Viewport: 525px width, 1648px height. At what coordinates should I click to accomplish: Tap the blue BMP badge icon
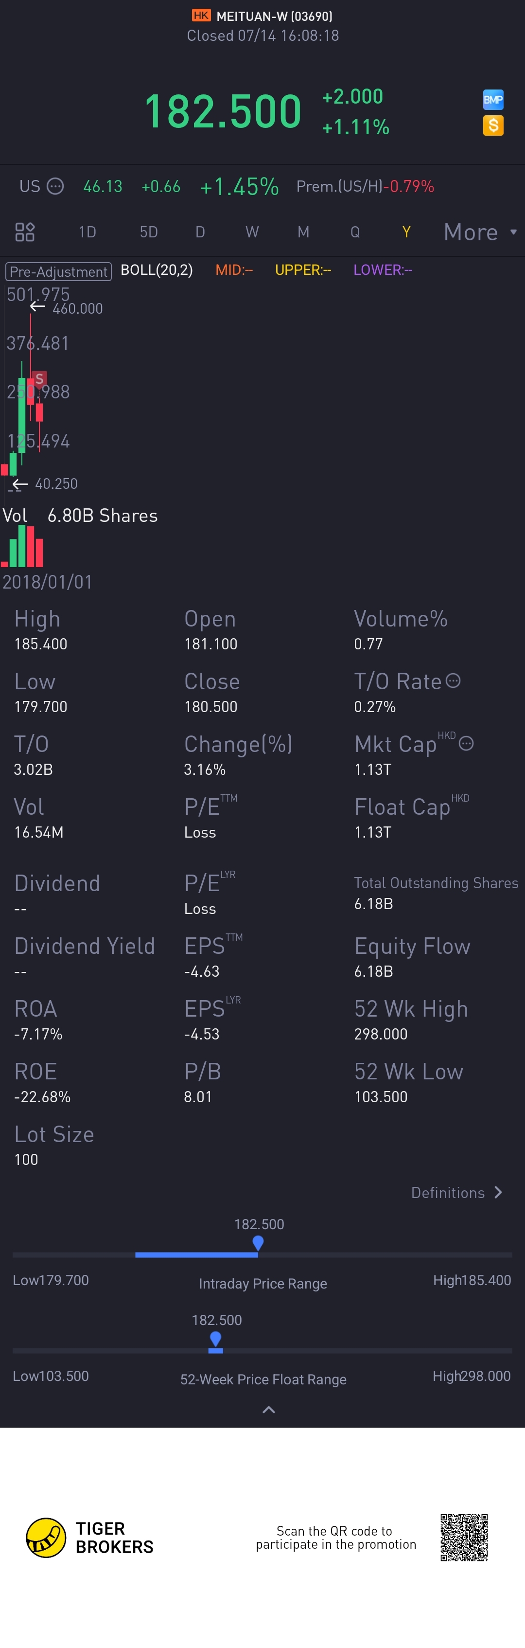pyautogui.click(x=492, y=99)
